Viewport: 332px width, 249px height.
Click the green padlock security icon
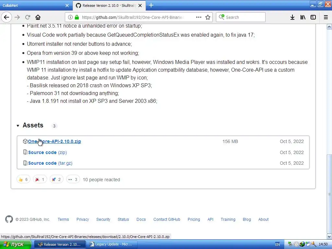pos(77,18)
